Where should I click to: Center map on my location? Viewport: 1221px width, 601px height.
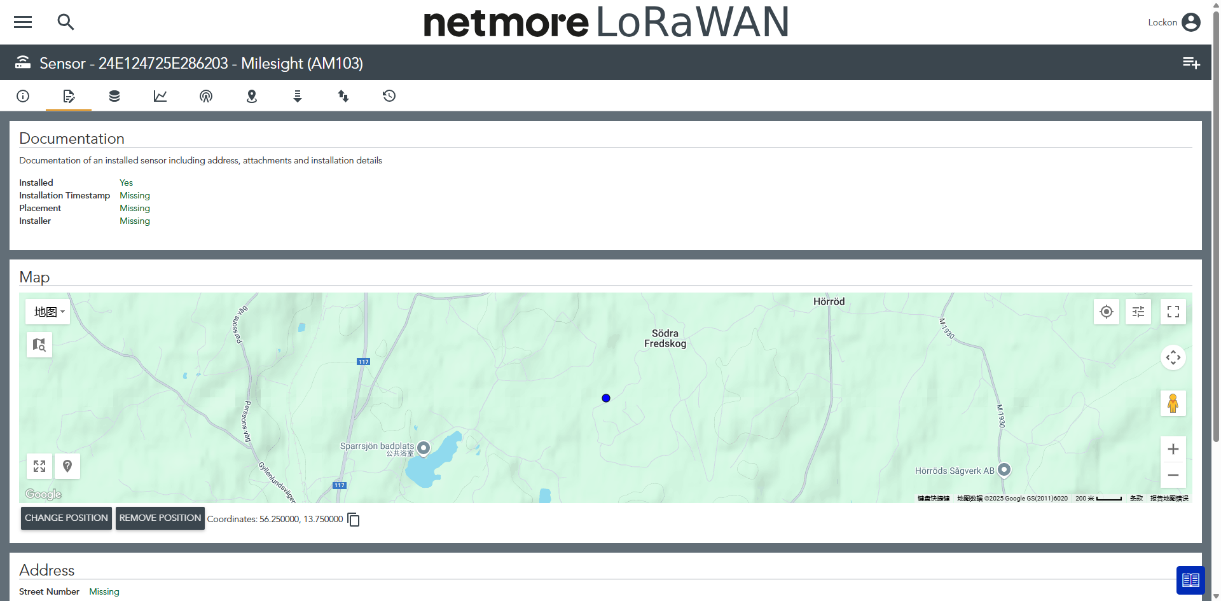1107,312
